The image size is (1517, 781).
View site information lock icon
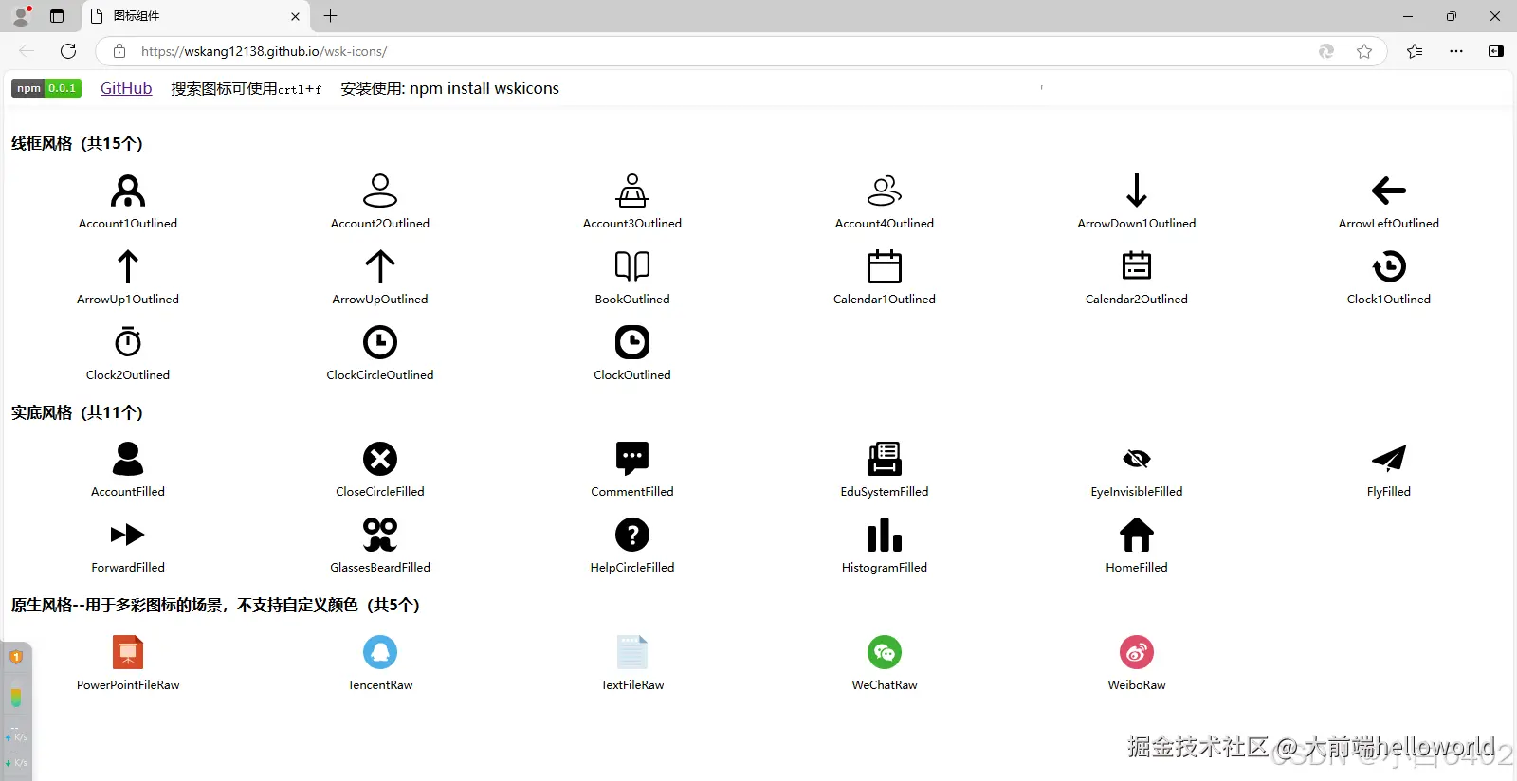(x=119, y=51)
